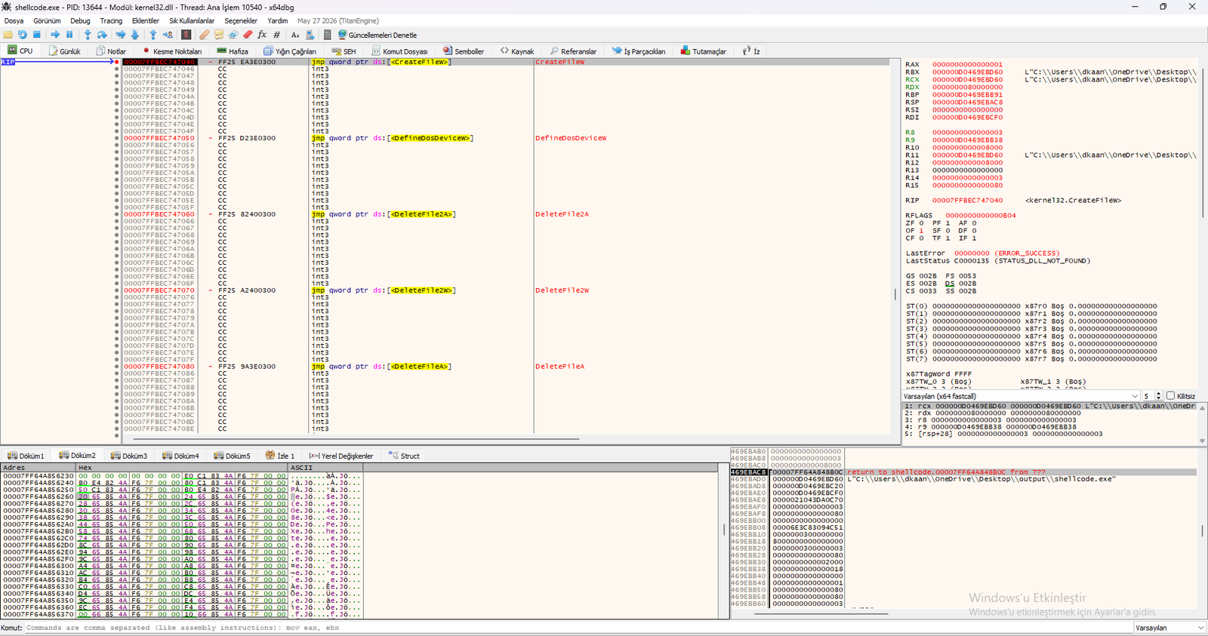Select the '2: rdx' argument row
Image resolution: width=1208 pixels, height=636 pixels.
click(x=1049, y=413)
